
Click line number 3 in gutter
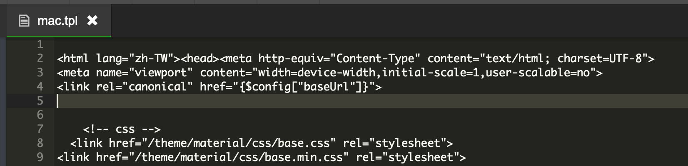point(40,73)
